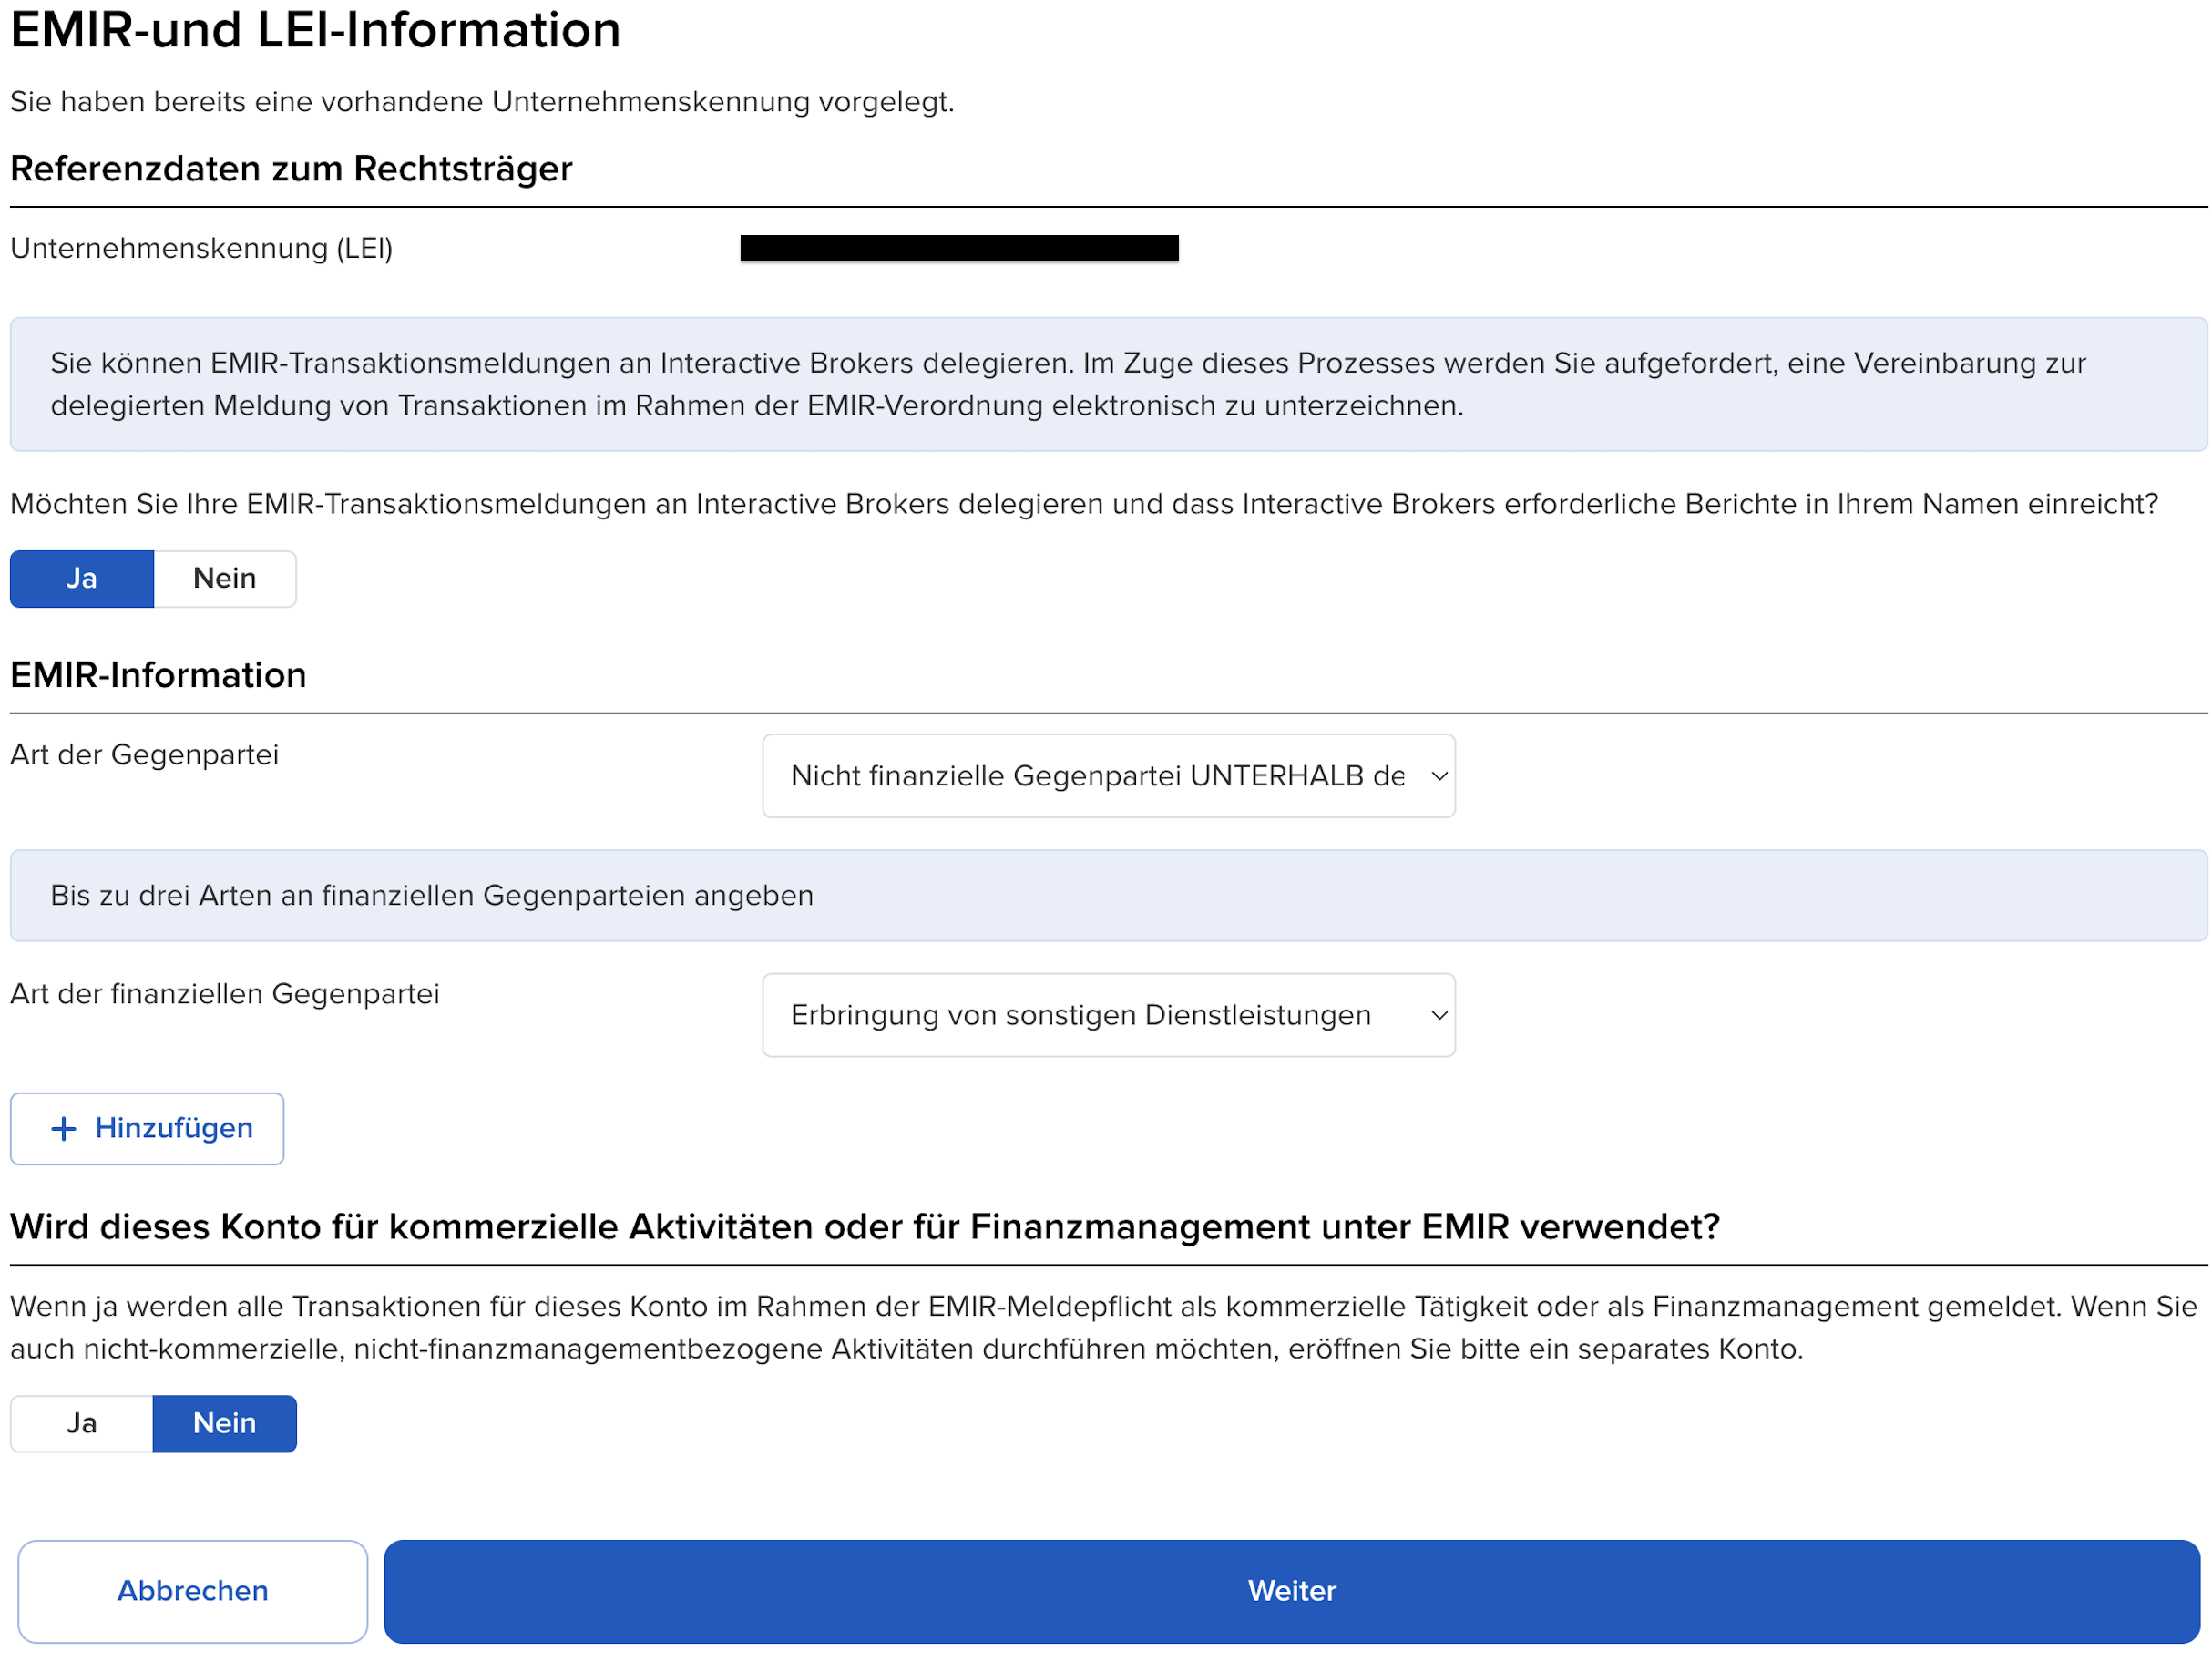The height and width of the screenshot is (1662, 2212).
Task: Click chevron arrow of Art der Gegenpartei
Action: tap(1439, 777)
